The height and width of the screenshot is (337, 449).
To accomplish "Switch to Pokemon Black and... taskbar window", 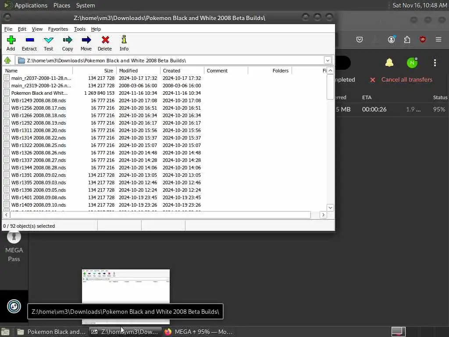I will point(51,332).
